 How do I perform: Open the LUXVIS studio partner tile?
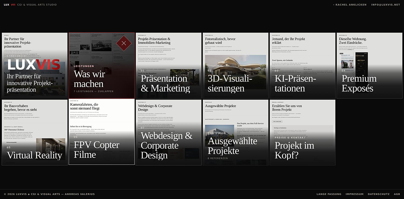tap(34, 65)
